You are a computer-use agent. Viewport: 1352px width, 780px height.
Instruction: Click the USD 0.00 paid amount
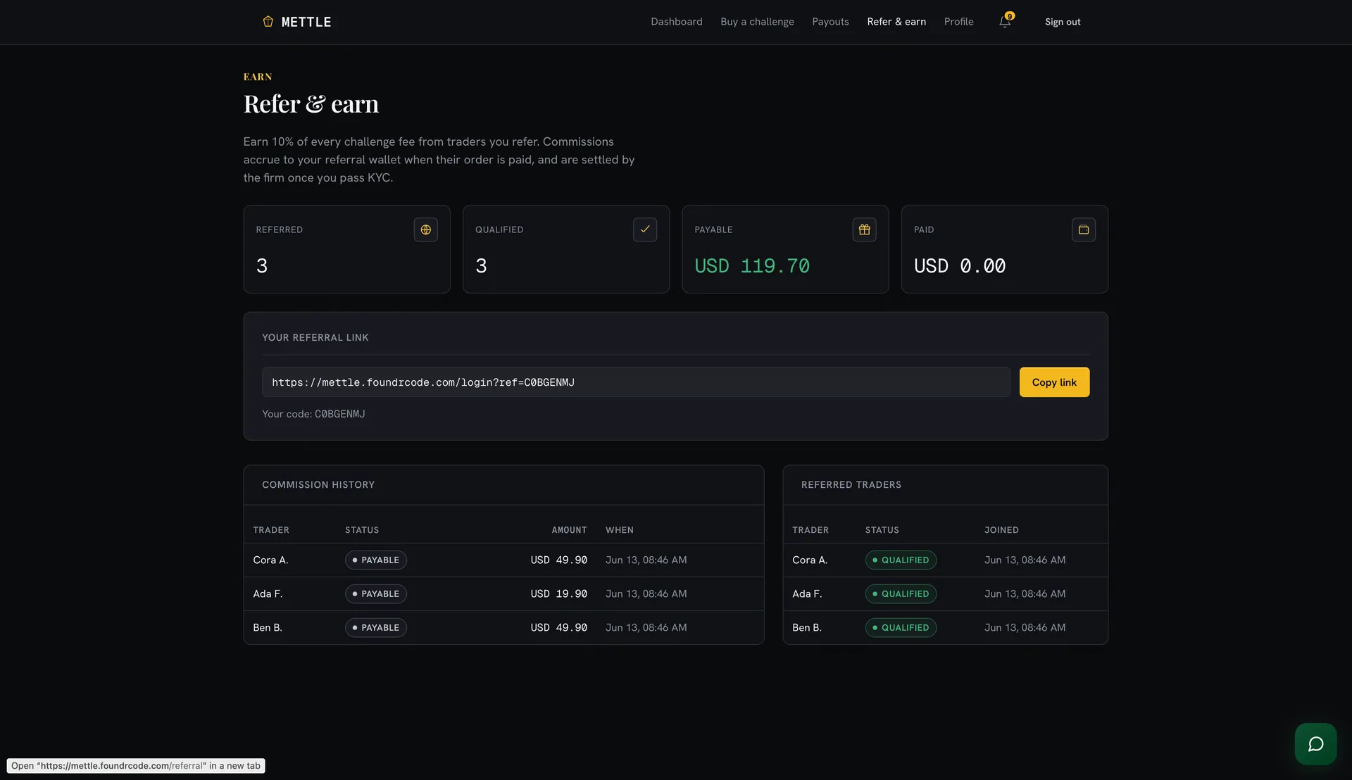pyautogui.click(x=959, y=266)
